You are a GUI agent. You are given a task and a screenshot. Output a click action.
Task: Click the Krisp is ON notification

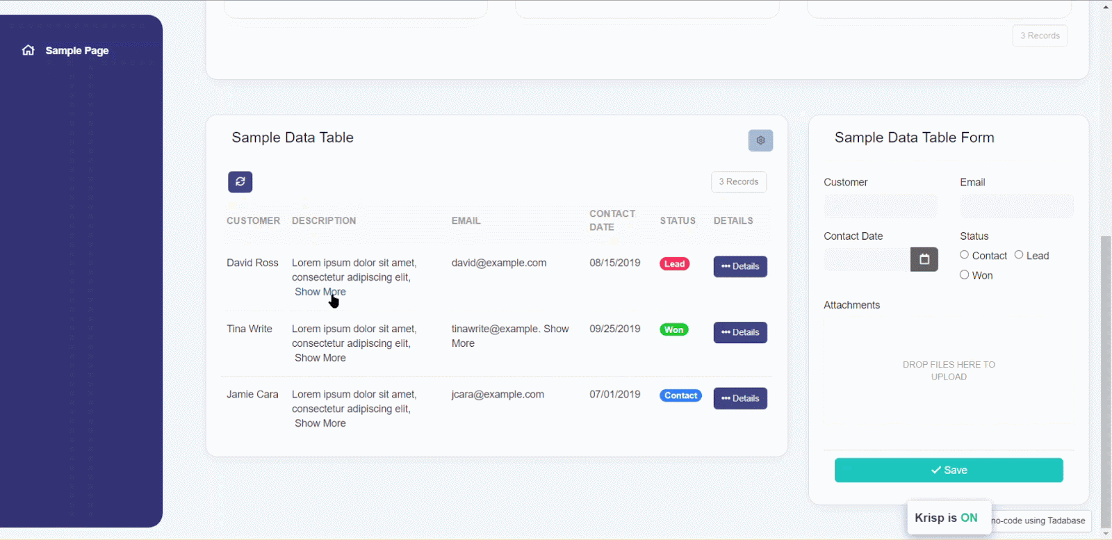tap(949, 518)
